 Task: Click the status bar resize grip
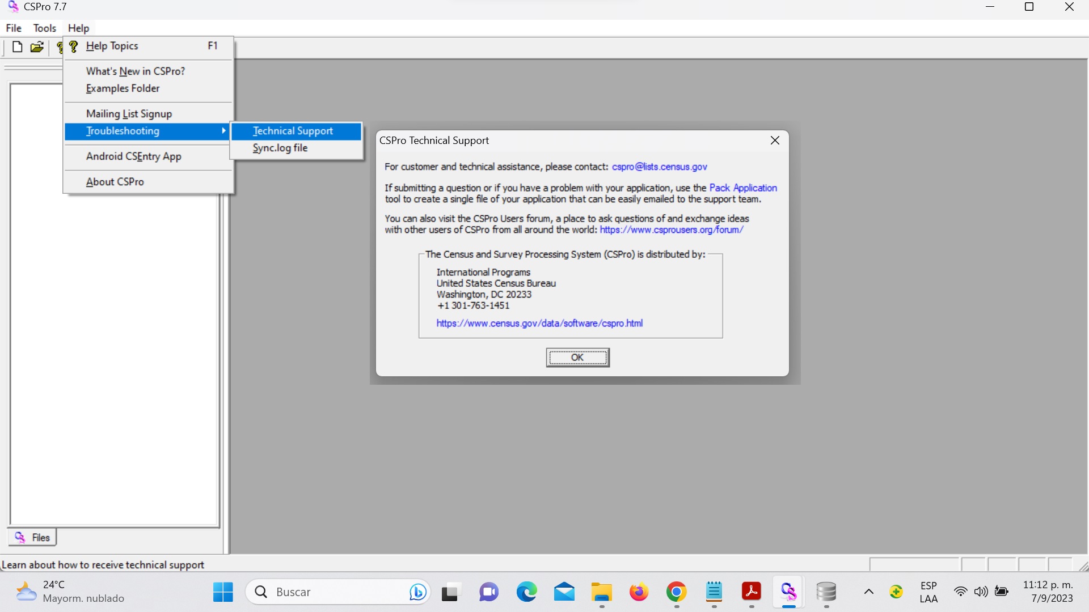[1083, 566]
